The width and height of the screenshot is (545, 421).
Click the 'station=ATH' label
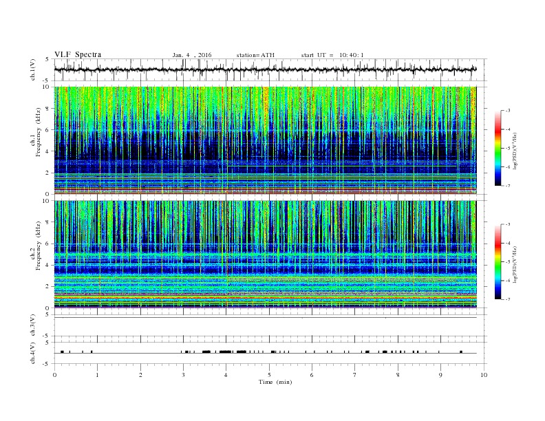click(x=255, y=55)
